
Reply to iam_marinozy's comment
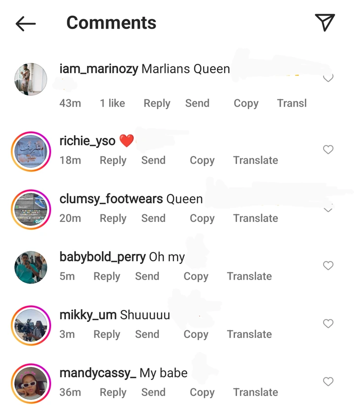click(x=157, y=104)
